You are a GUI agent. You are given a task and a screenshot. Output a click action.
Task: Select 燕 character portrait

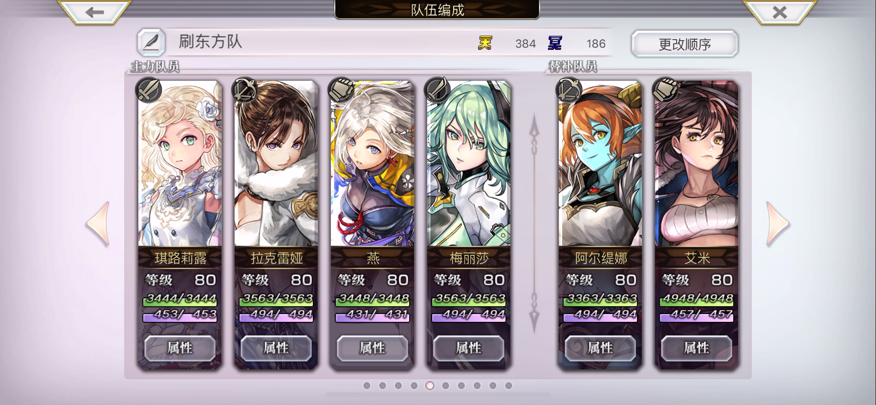[x=372, y=163]
